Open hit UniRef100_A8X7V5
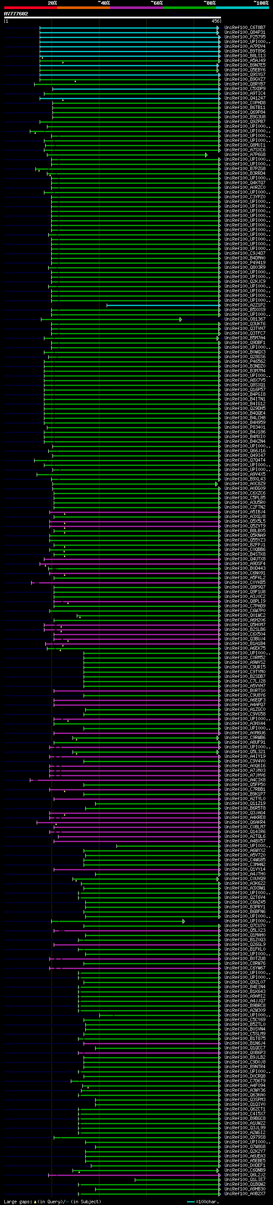 pos(245,380)
